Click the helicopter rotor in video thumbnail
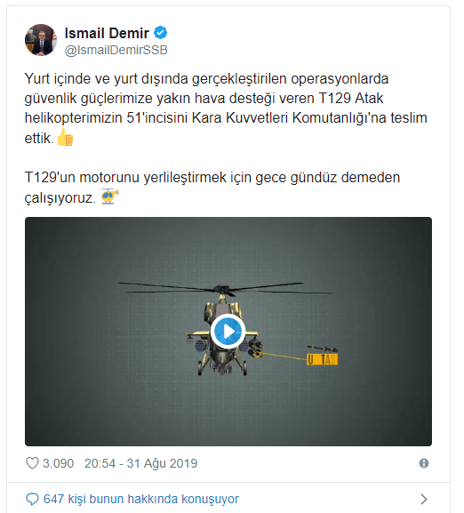The image size is (464, 513). point(226,288)
